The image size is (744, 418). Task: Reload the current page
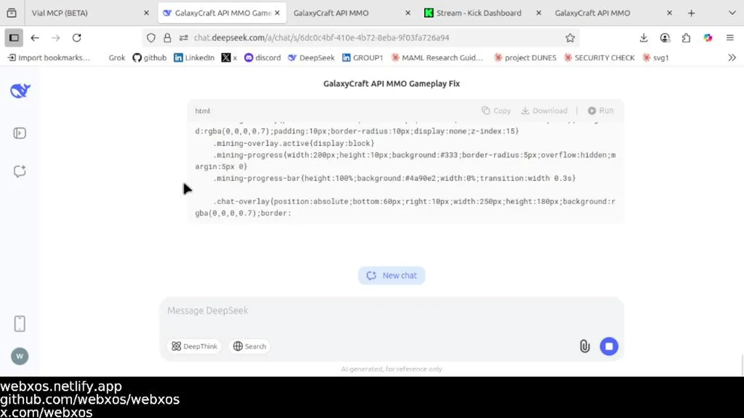pyautogui.click(x=77, y=38)
